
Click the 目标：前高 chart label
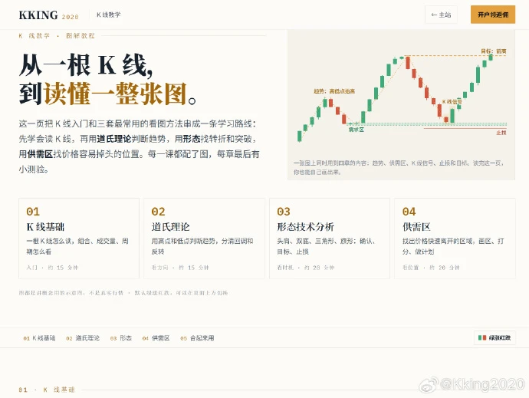pyautogui.click(x=494, y=51)
